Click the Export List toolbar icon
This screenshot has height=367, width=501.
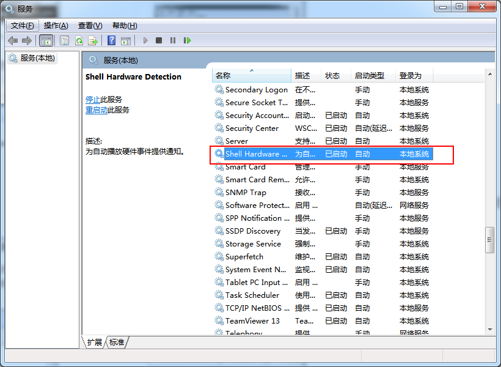point(93,40)
